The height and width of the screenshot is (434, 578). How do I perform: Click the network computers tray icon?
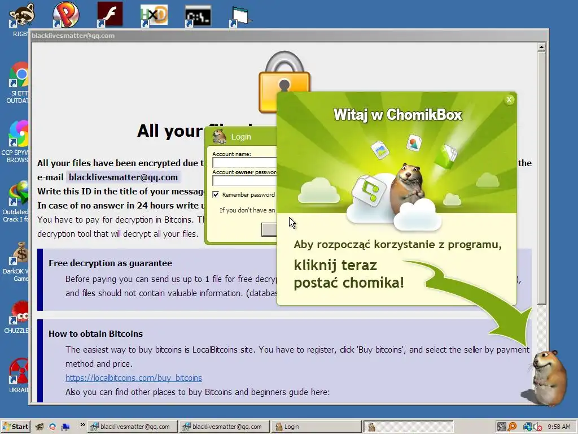pyautogui.click(x=528, y=427)
